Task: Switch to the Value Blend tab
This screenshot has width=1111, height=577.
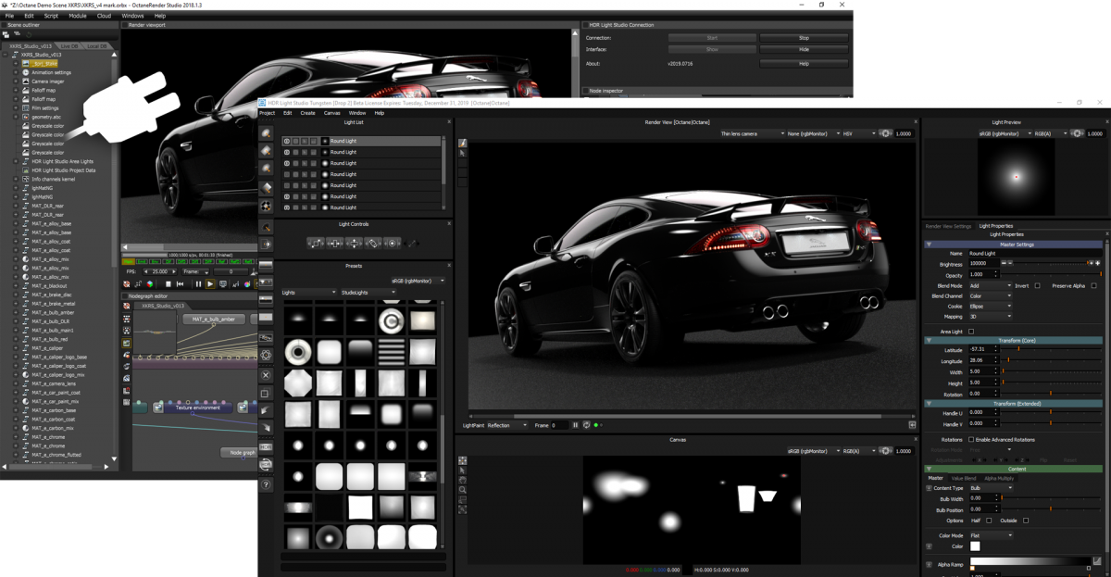Action: click(964, 478)
